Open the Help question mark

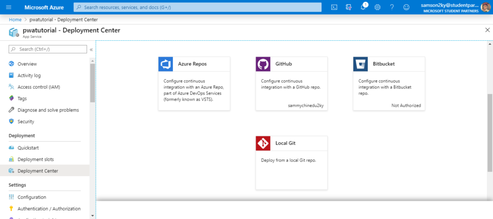(x=392, y=7)
